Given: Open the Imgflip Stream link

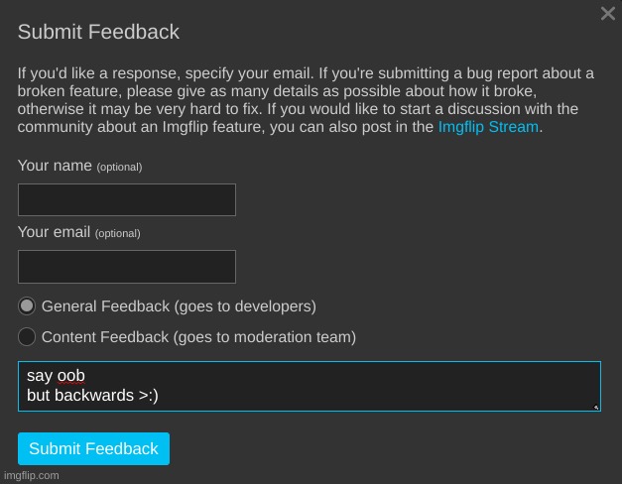Looking at the screenshot, I should point(488,127).
